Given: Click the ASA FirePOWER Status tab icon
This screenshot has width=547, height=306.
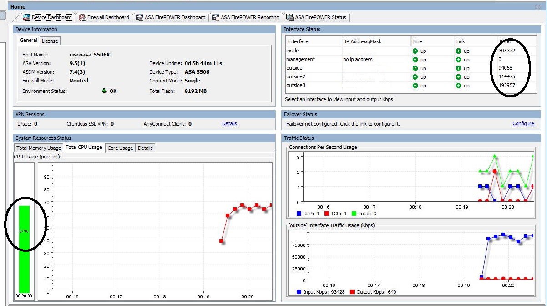Looking at the screenshot, I should click(289, 17).
